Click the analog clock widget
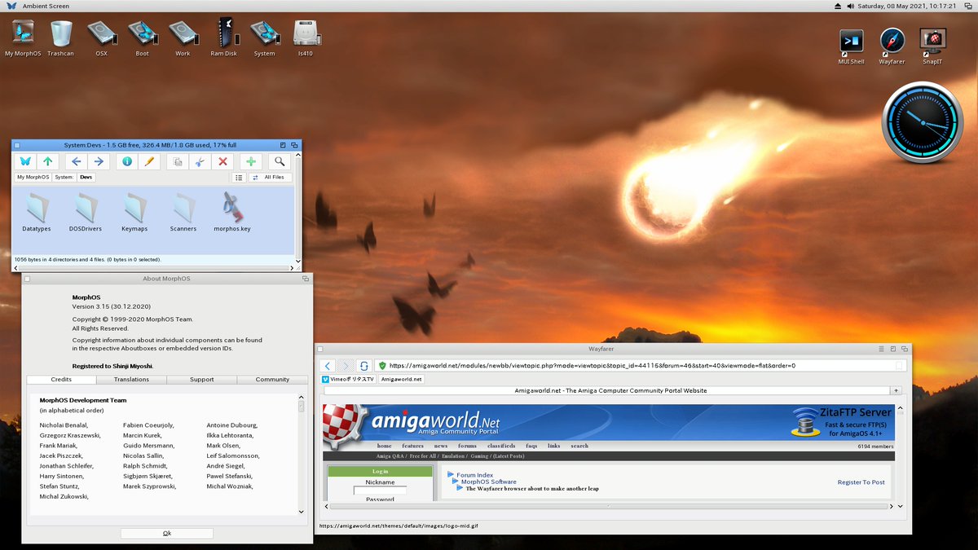The image size is (978, 550). click(923, 122)
